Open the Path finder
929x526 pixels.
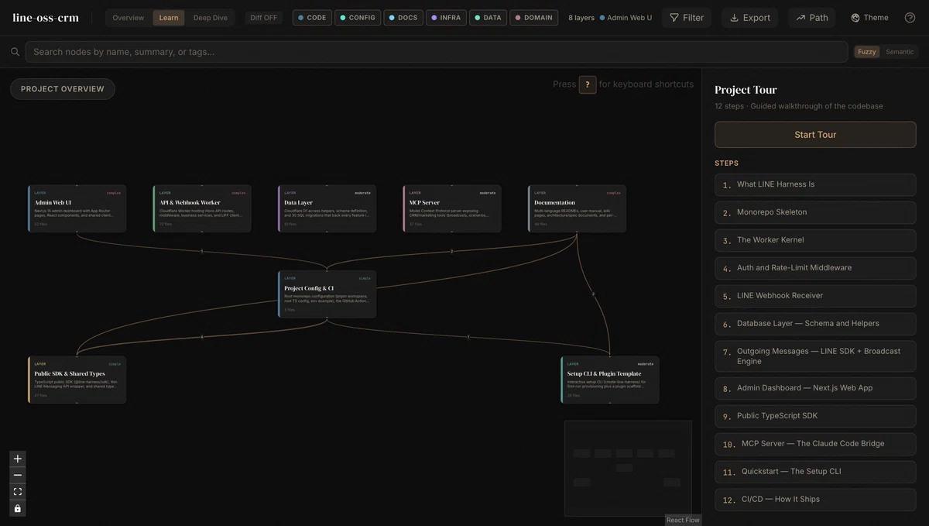click(812, 18)
